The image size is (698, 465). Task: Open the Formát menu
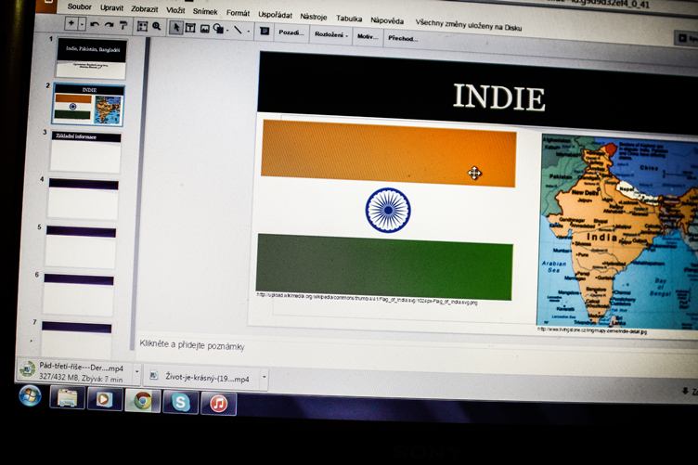click(x=238, y=13)
